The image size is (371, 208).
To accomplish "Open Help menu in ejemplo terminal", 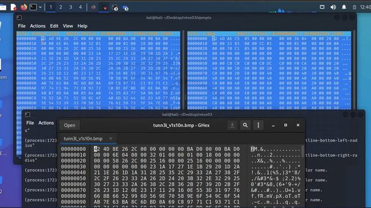I will pyautogui.click(x=82, y=26).
